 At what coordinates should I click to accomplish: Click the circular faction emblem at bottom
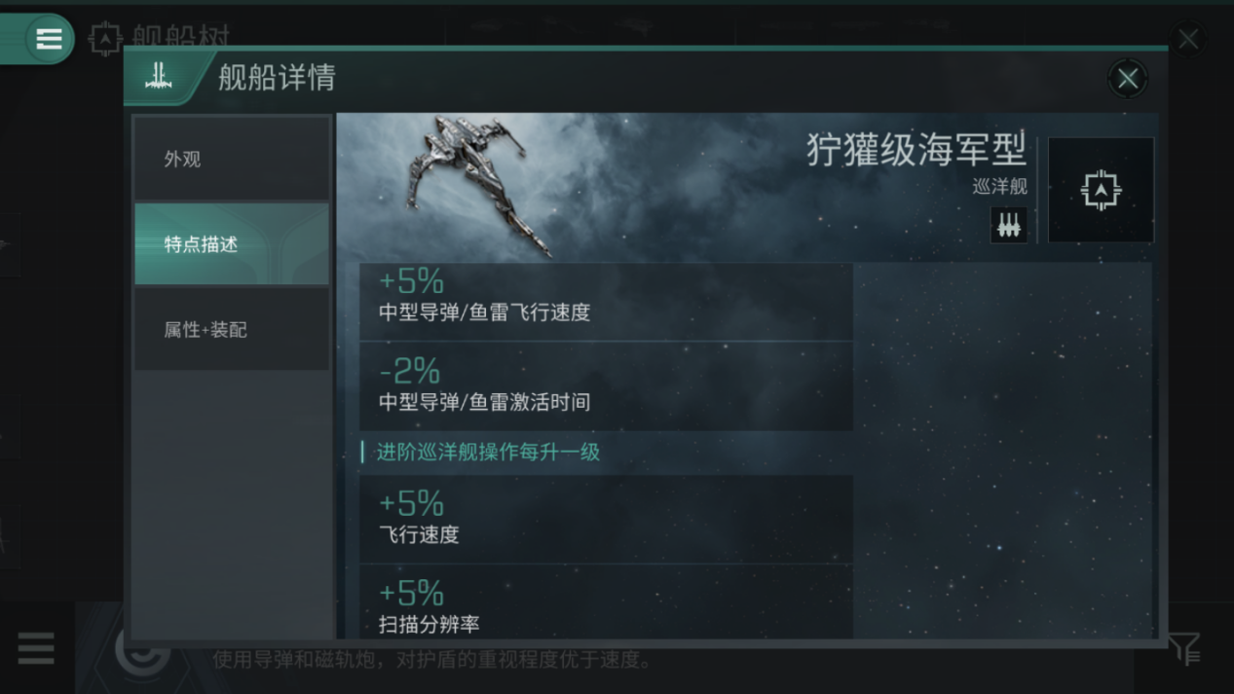143,652
